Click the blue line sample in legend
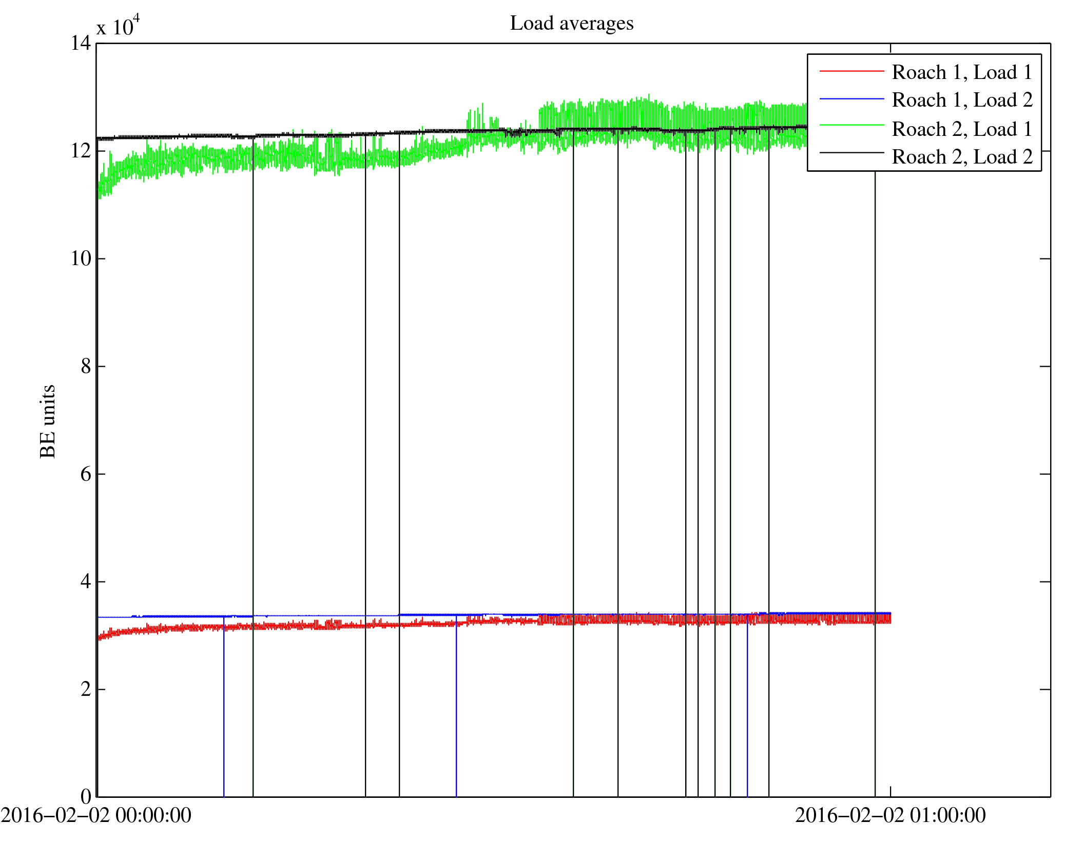1065x863 pixels. click(851, 98)
